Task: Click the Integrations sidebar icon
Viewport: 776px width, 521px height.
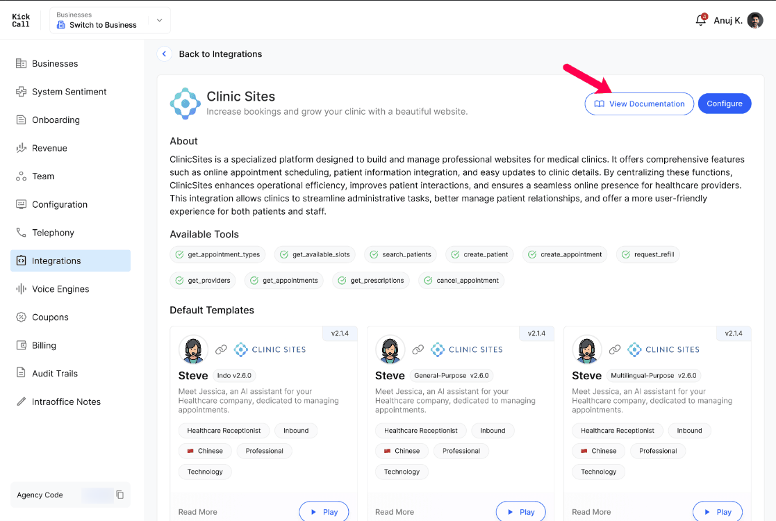Action: pos(21,260)
